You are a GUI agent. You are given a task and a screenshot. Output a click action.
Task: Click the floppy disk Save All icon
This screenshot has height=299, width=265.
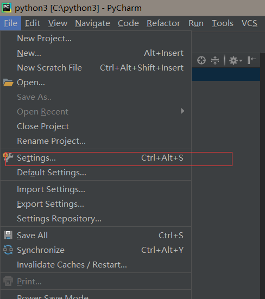[8, 235]
